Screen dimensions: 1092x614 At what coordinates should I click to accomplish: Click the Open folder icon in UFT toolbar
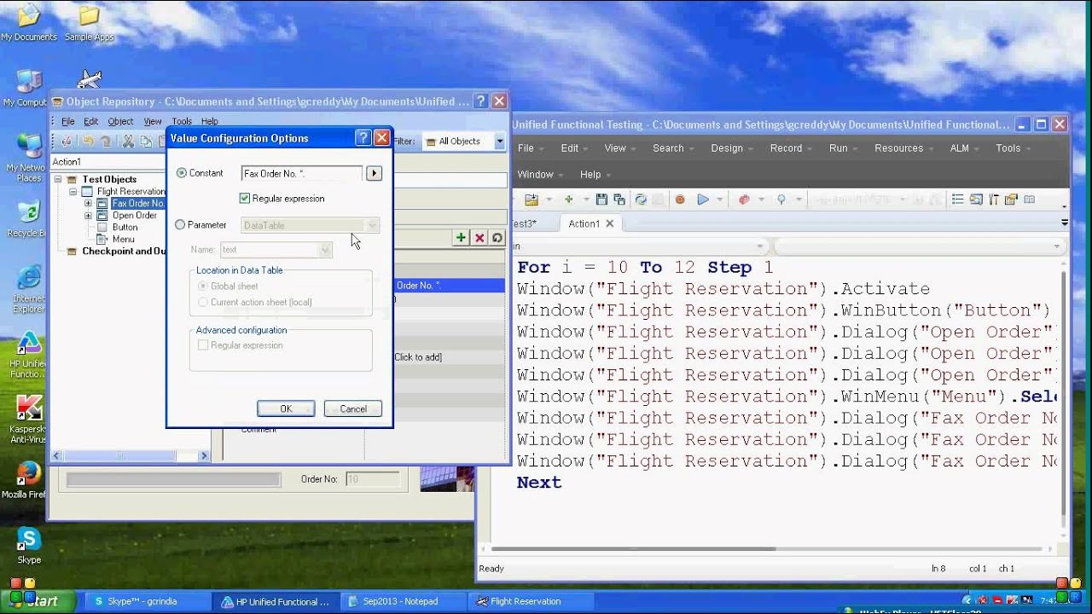coord(531,200)
